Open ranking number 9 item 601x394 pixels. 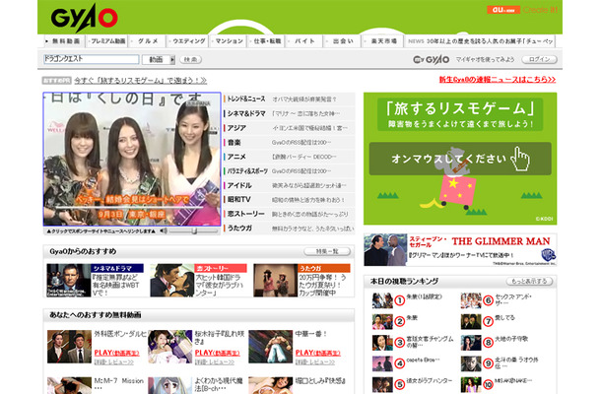pos(500,363)
